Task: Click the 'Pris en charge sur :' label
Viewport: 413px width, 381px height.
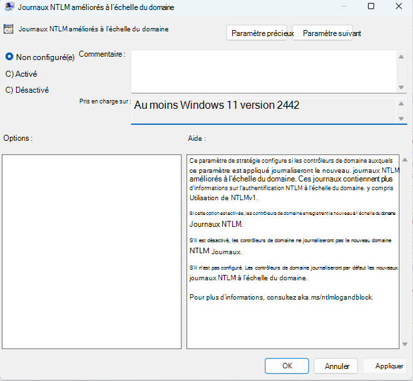Action: [105, 101]
